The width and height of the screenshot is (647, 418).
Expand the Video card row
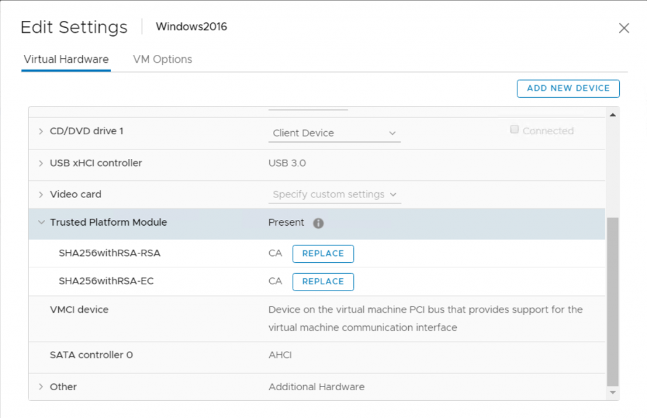point(41,194)
